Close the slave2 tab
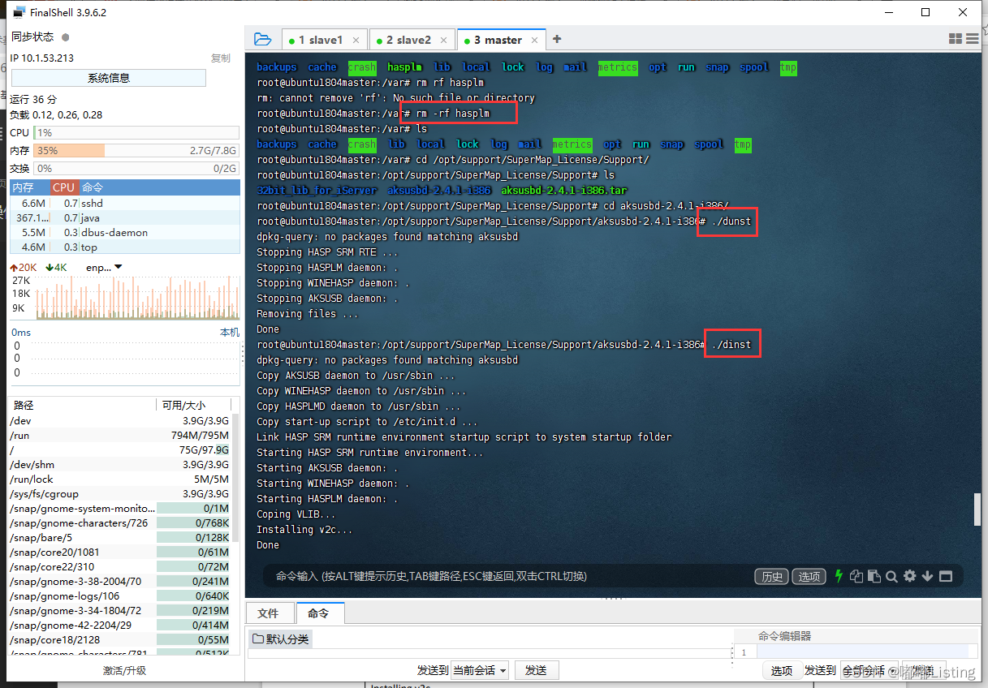This screenshot has height=688, width=988. coord(444,40)
